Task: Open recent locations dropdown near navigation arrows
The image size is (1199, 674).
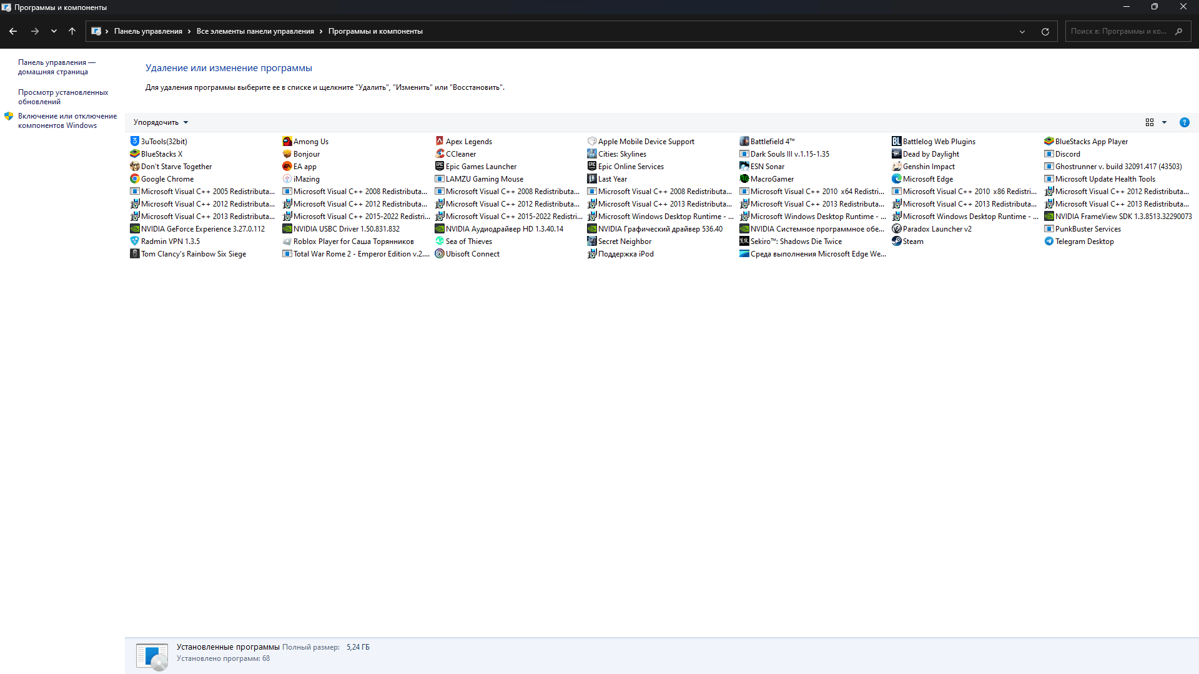Action: (x=54, y=31)
